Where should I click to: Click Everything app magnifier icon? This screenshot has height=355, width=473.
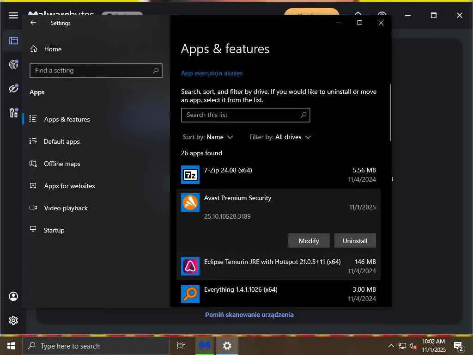coord(190,294)
